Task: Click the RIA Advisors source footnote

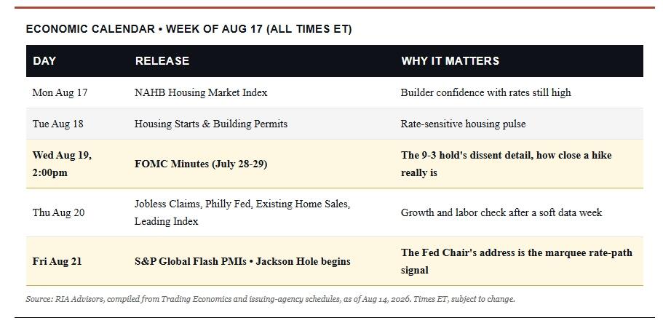Action: pyautogui.click(x=270, y=299)
